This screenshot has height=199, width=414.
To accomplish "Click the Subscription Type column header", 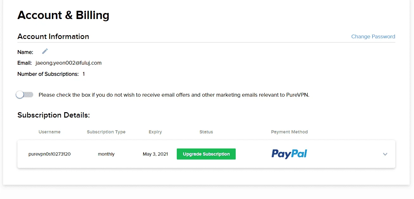I will tap(106, 132).
